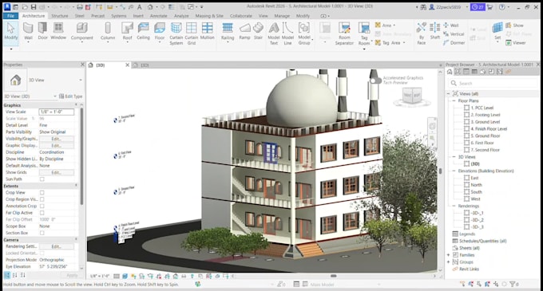The height and width of the screenshot is (291, 543).
Task: Open the Schedules/Quantities (all) node
Action: coord(482,241)
